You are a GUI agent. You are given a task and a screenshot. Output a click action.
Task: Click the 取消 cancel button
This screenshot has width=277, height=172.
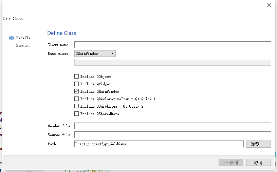(258, 162)
